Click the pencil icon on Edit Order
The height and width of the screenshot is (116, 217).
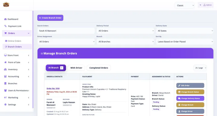click(x=179, y=86)
